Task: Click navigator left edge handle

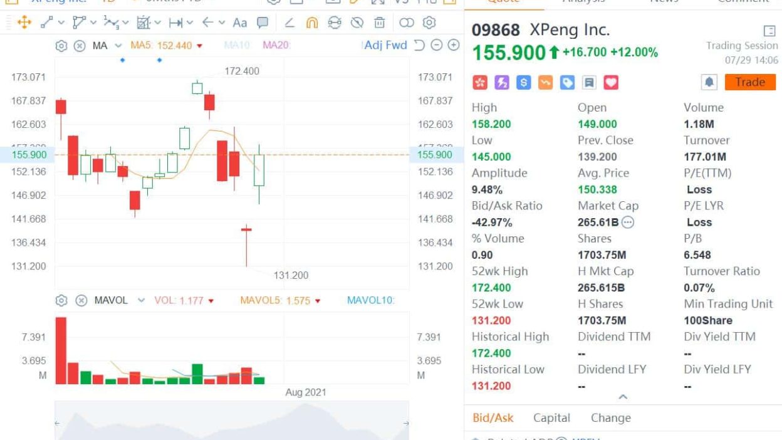Action: point(57,424)
